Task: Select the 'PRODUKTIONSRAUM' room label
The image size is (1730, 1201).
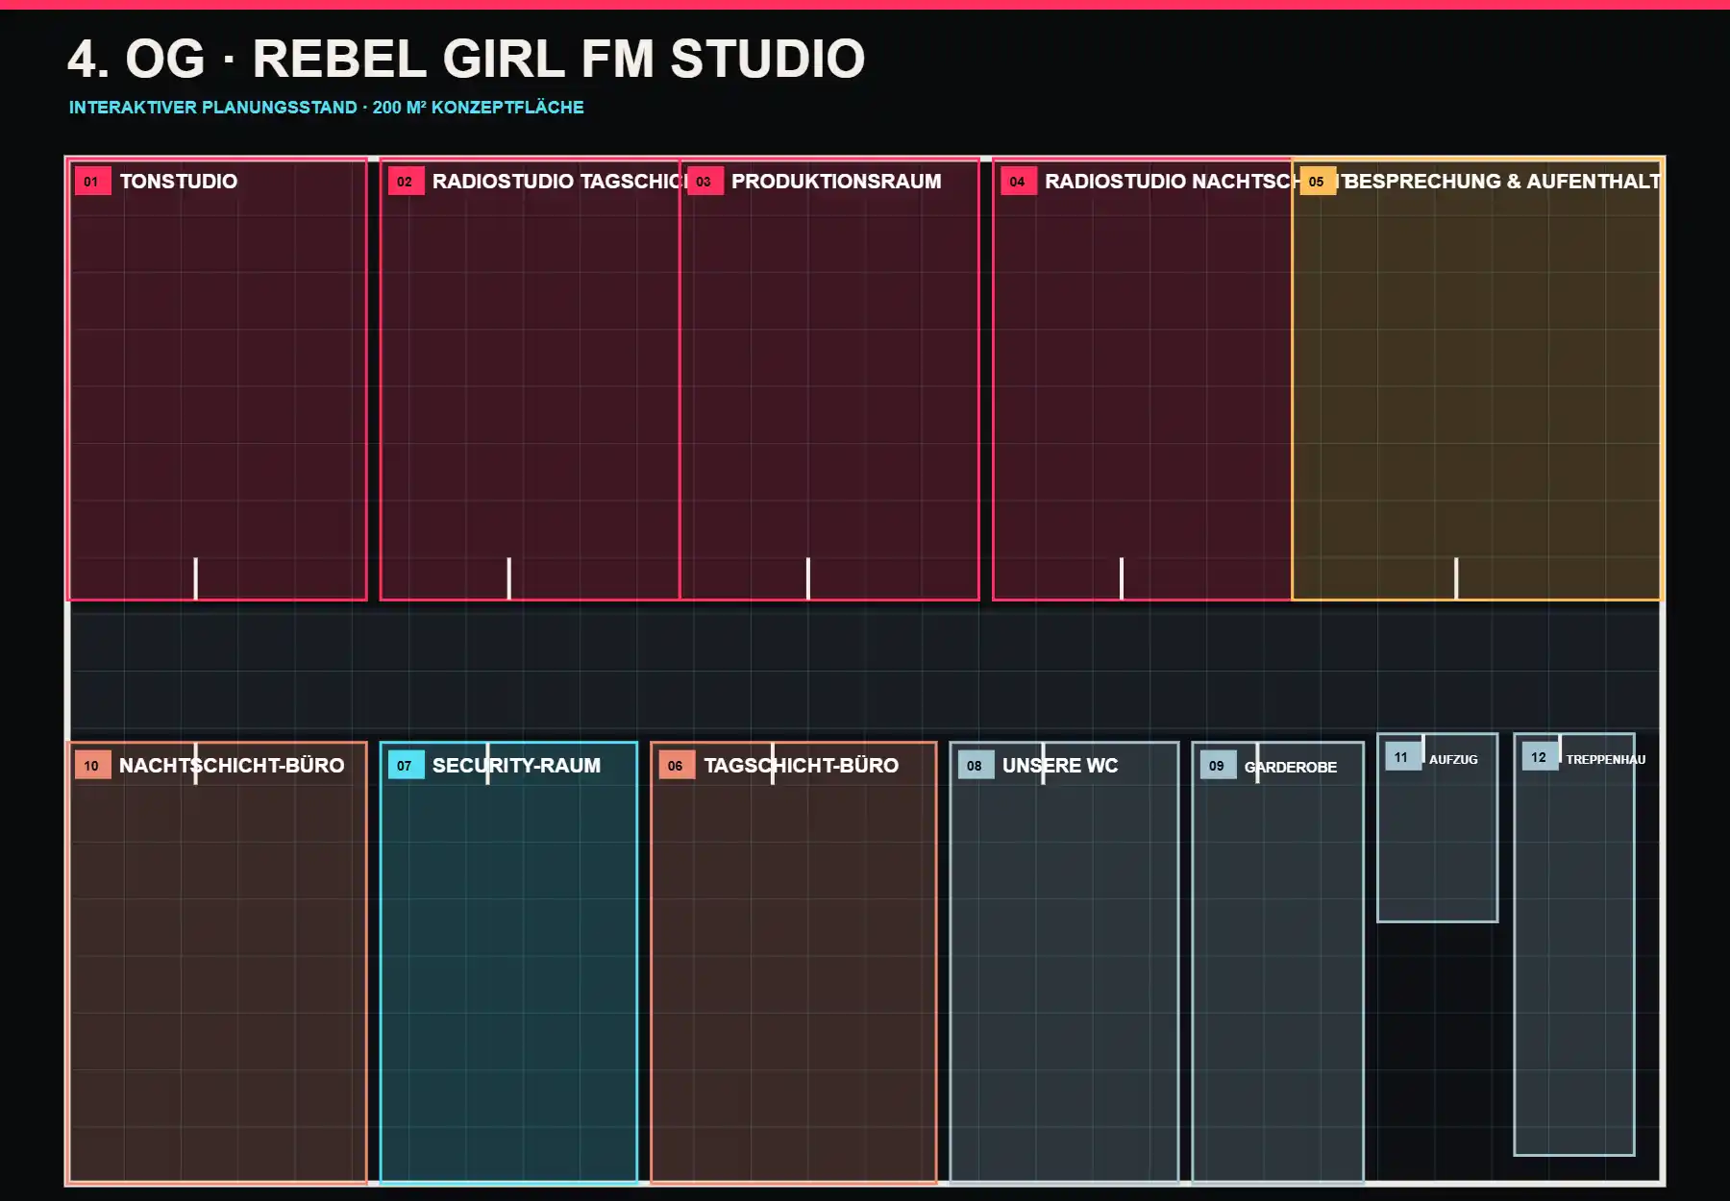Action: 836,182
